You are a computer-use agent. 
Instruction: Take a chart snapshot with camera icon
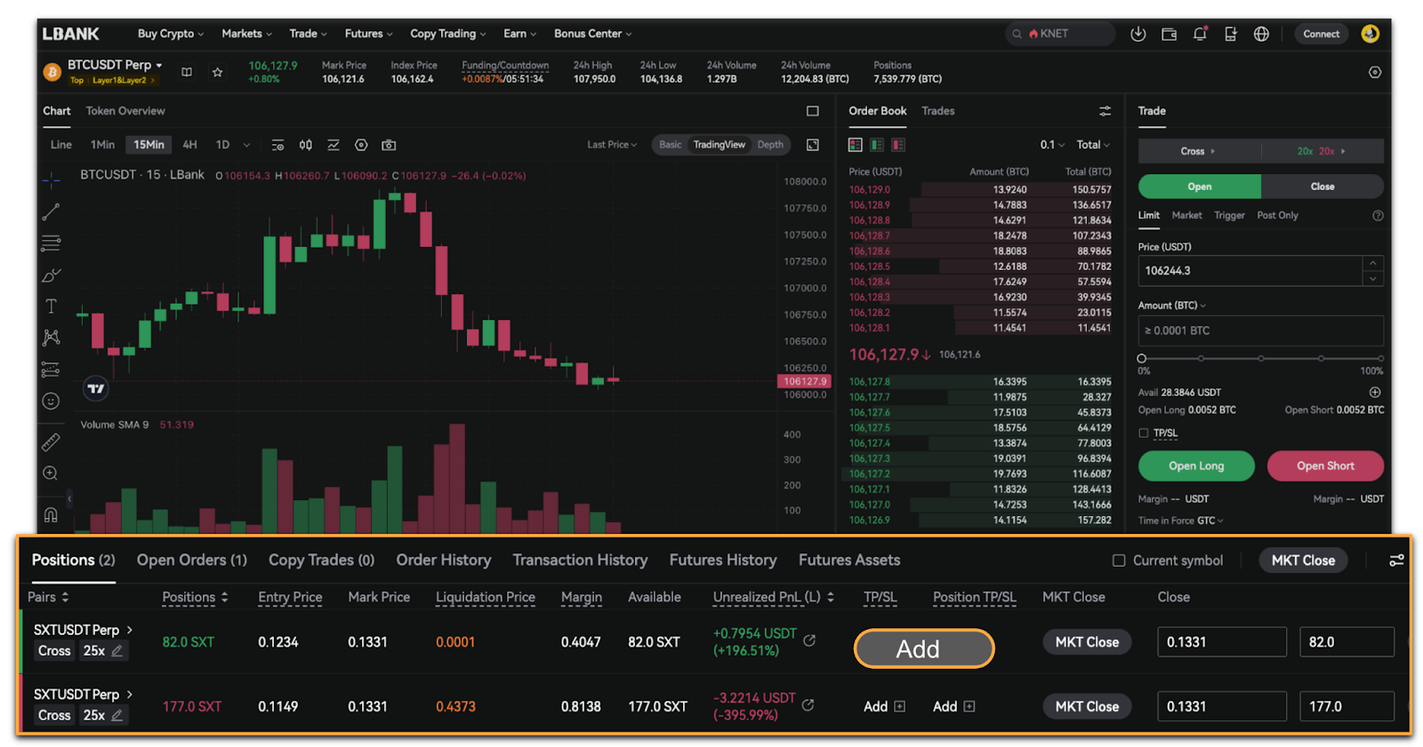389,145
